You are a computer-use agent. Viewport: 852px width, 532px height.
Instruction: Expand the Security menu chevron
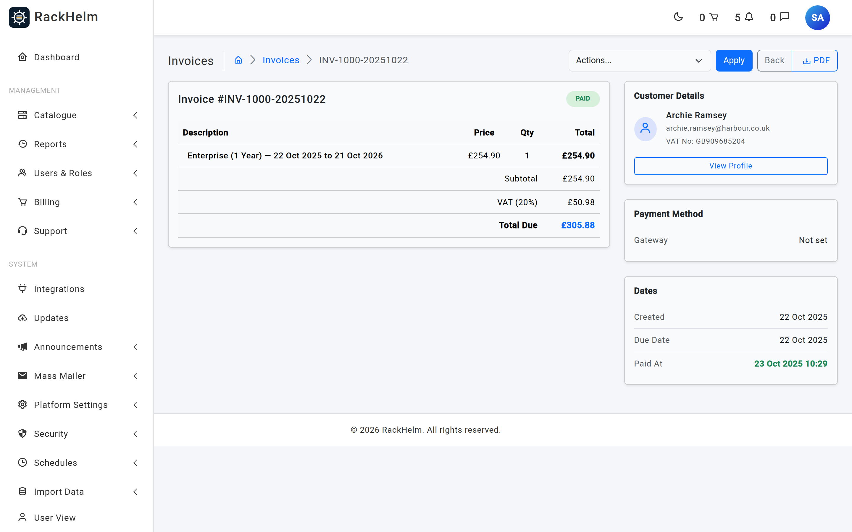135,434
